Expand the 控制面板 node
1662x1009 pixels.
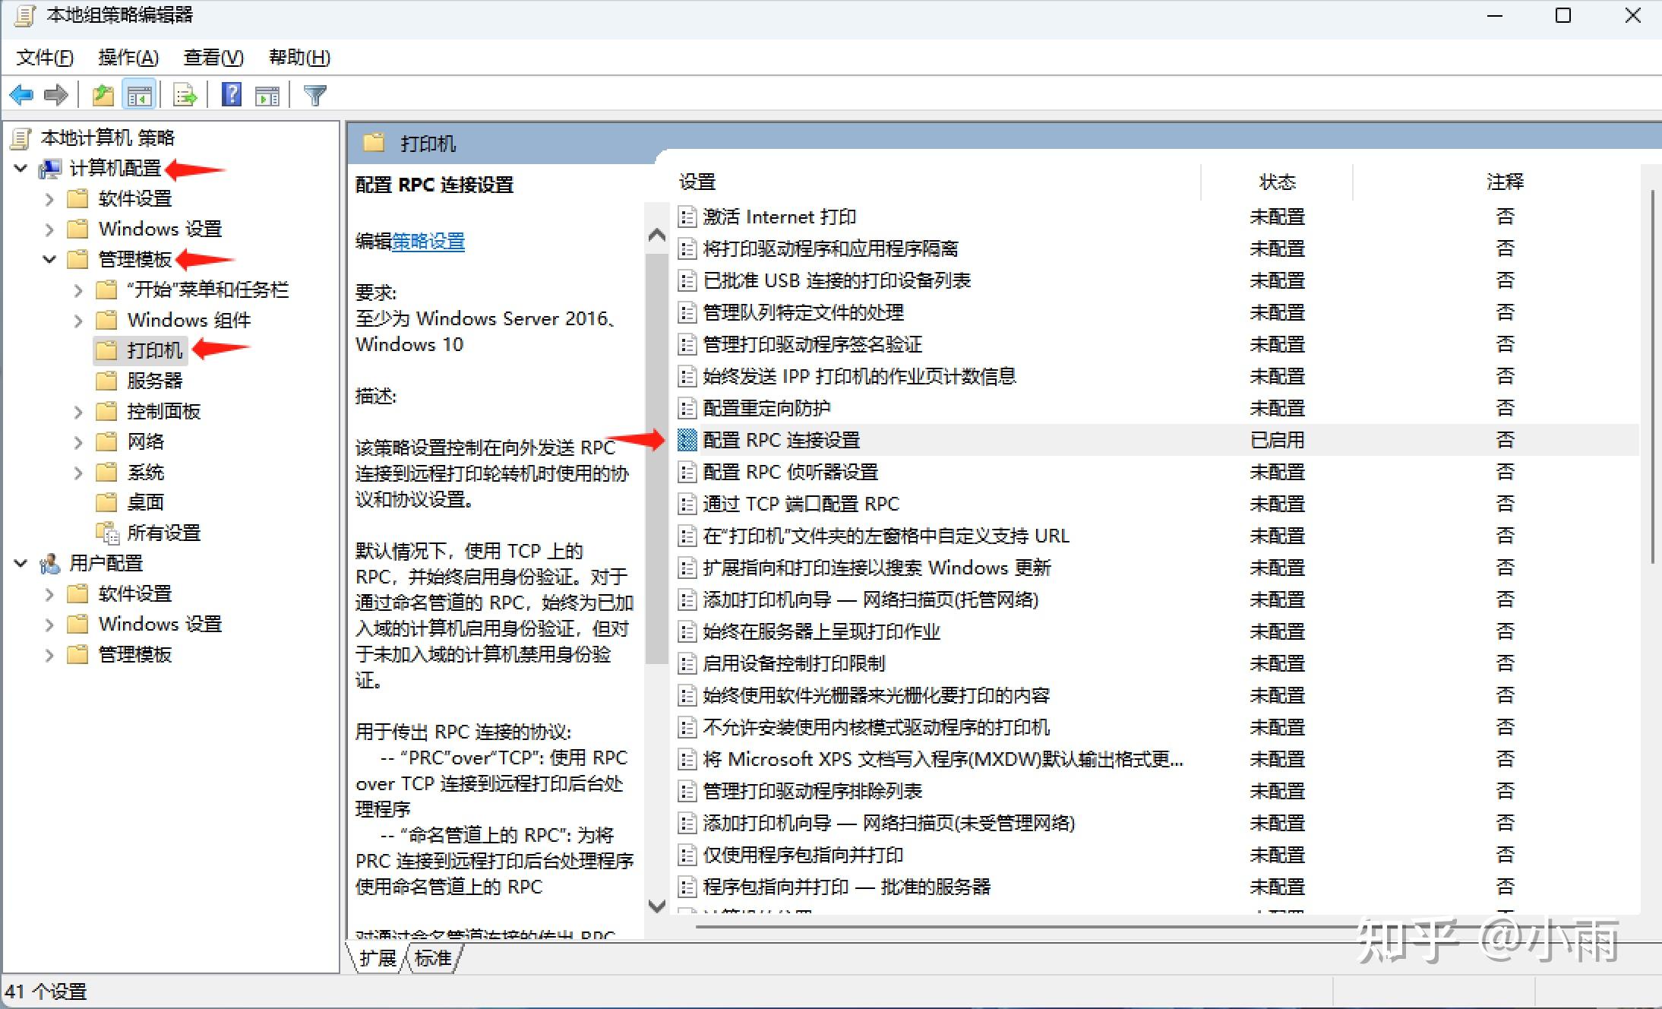pyautogui.click(x=78, y=412)
